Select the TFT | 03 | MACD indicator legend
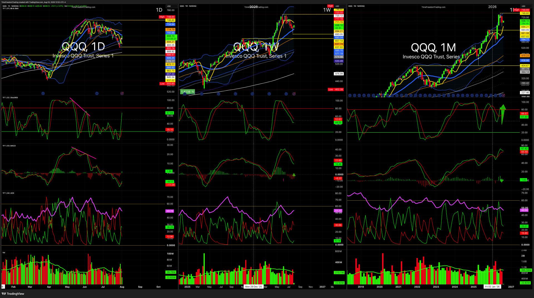 coord(9,146)
